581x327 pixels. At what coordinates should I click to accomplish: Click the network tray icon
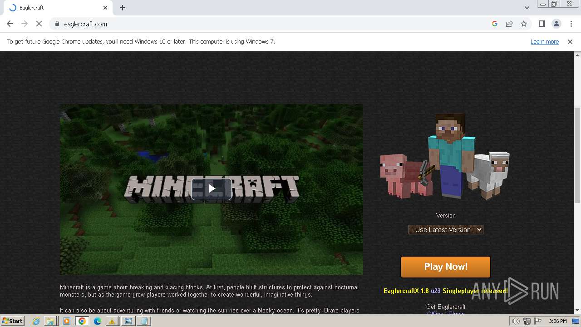pyautogui.click(x=527, y=321)
